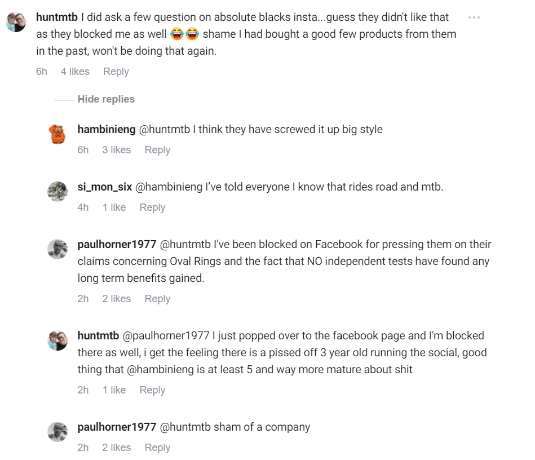Screen dimensions: 535x460
Task: Open the hambinieng username link
Action: (x=107, y=130)
